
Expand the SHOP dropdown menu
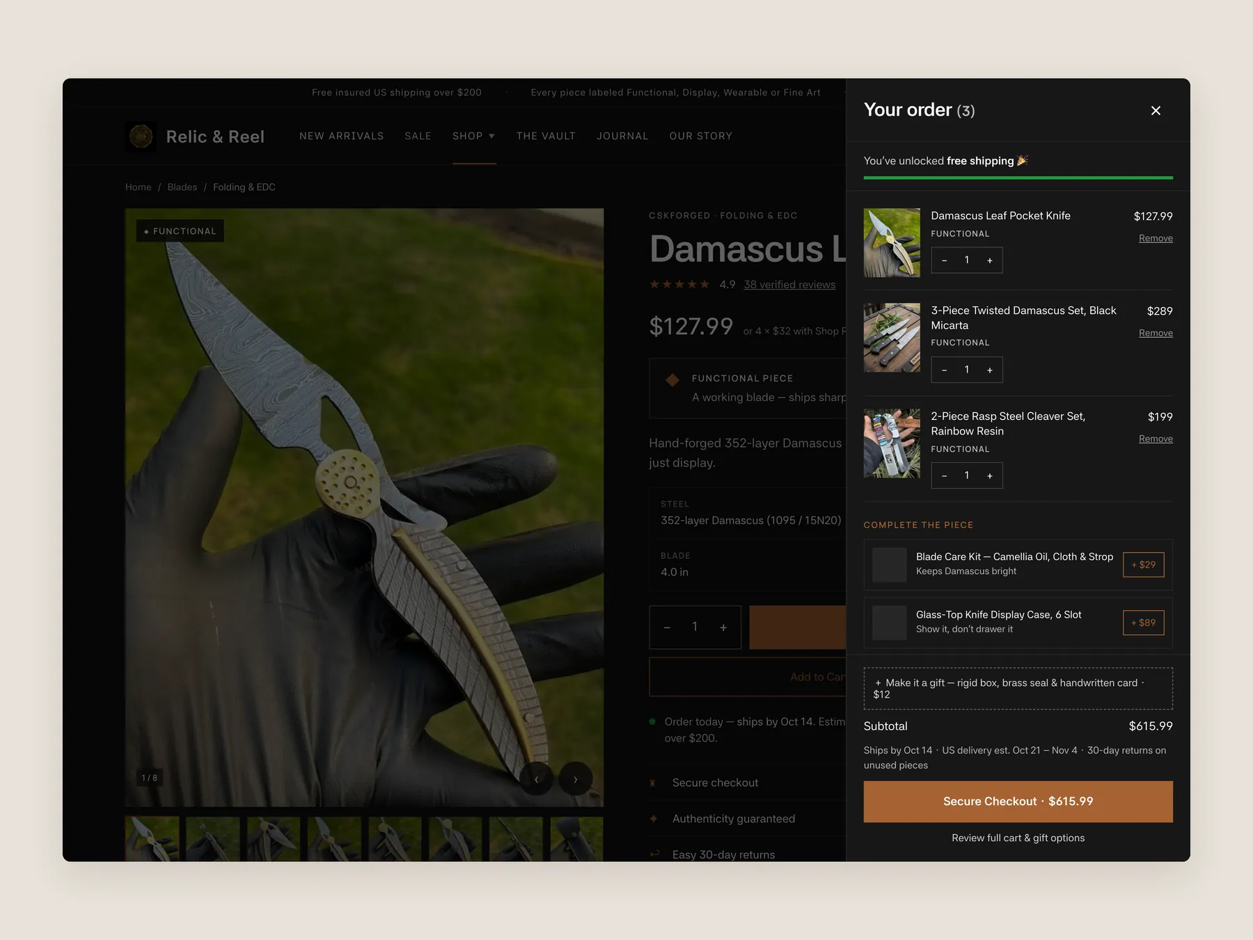[473, 136]
